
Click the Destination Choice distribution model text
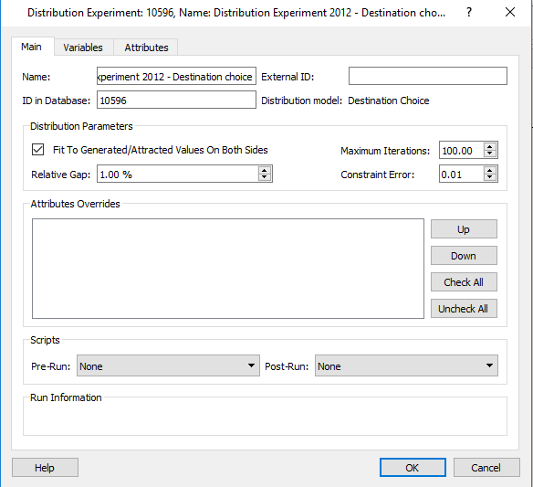click(x=389, y=101)
